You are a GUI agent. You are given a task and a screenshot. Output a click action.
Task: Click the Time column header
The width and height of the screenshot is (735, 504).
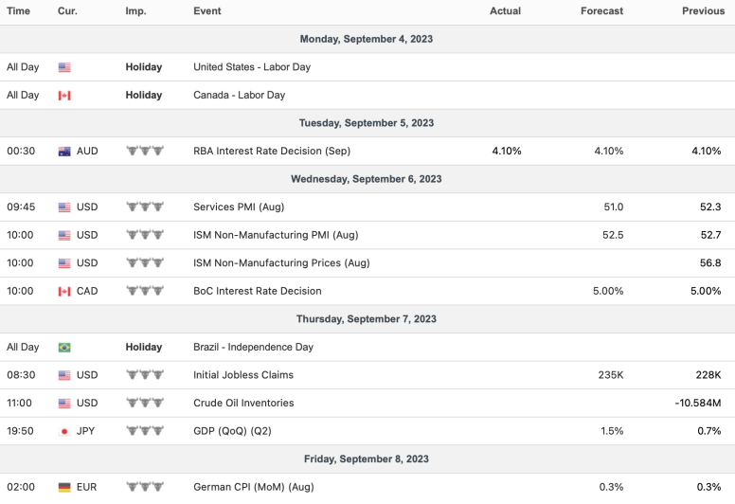[x=18, y=11]
